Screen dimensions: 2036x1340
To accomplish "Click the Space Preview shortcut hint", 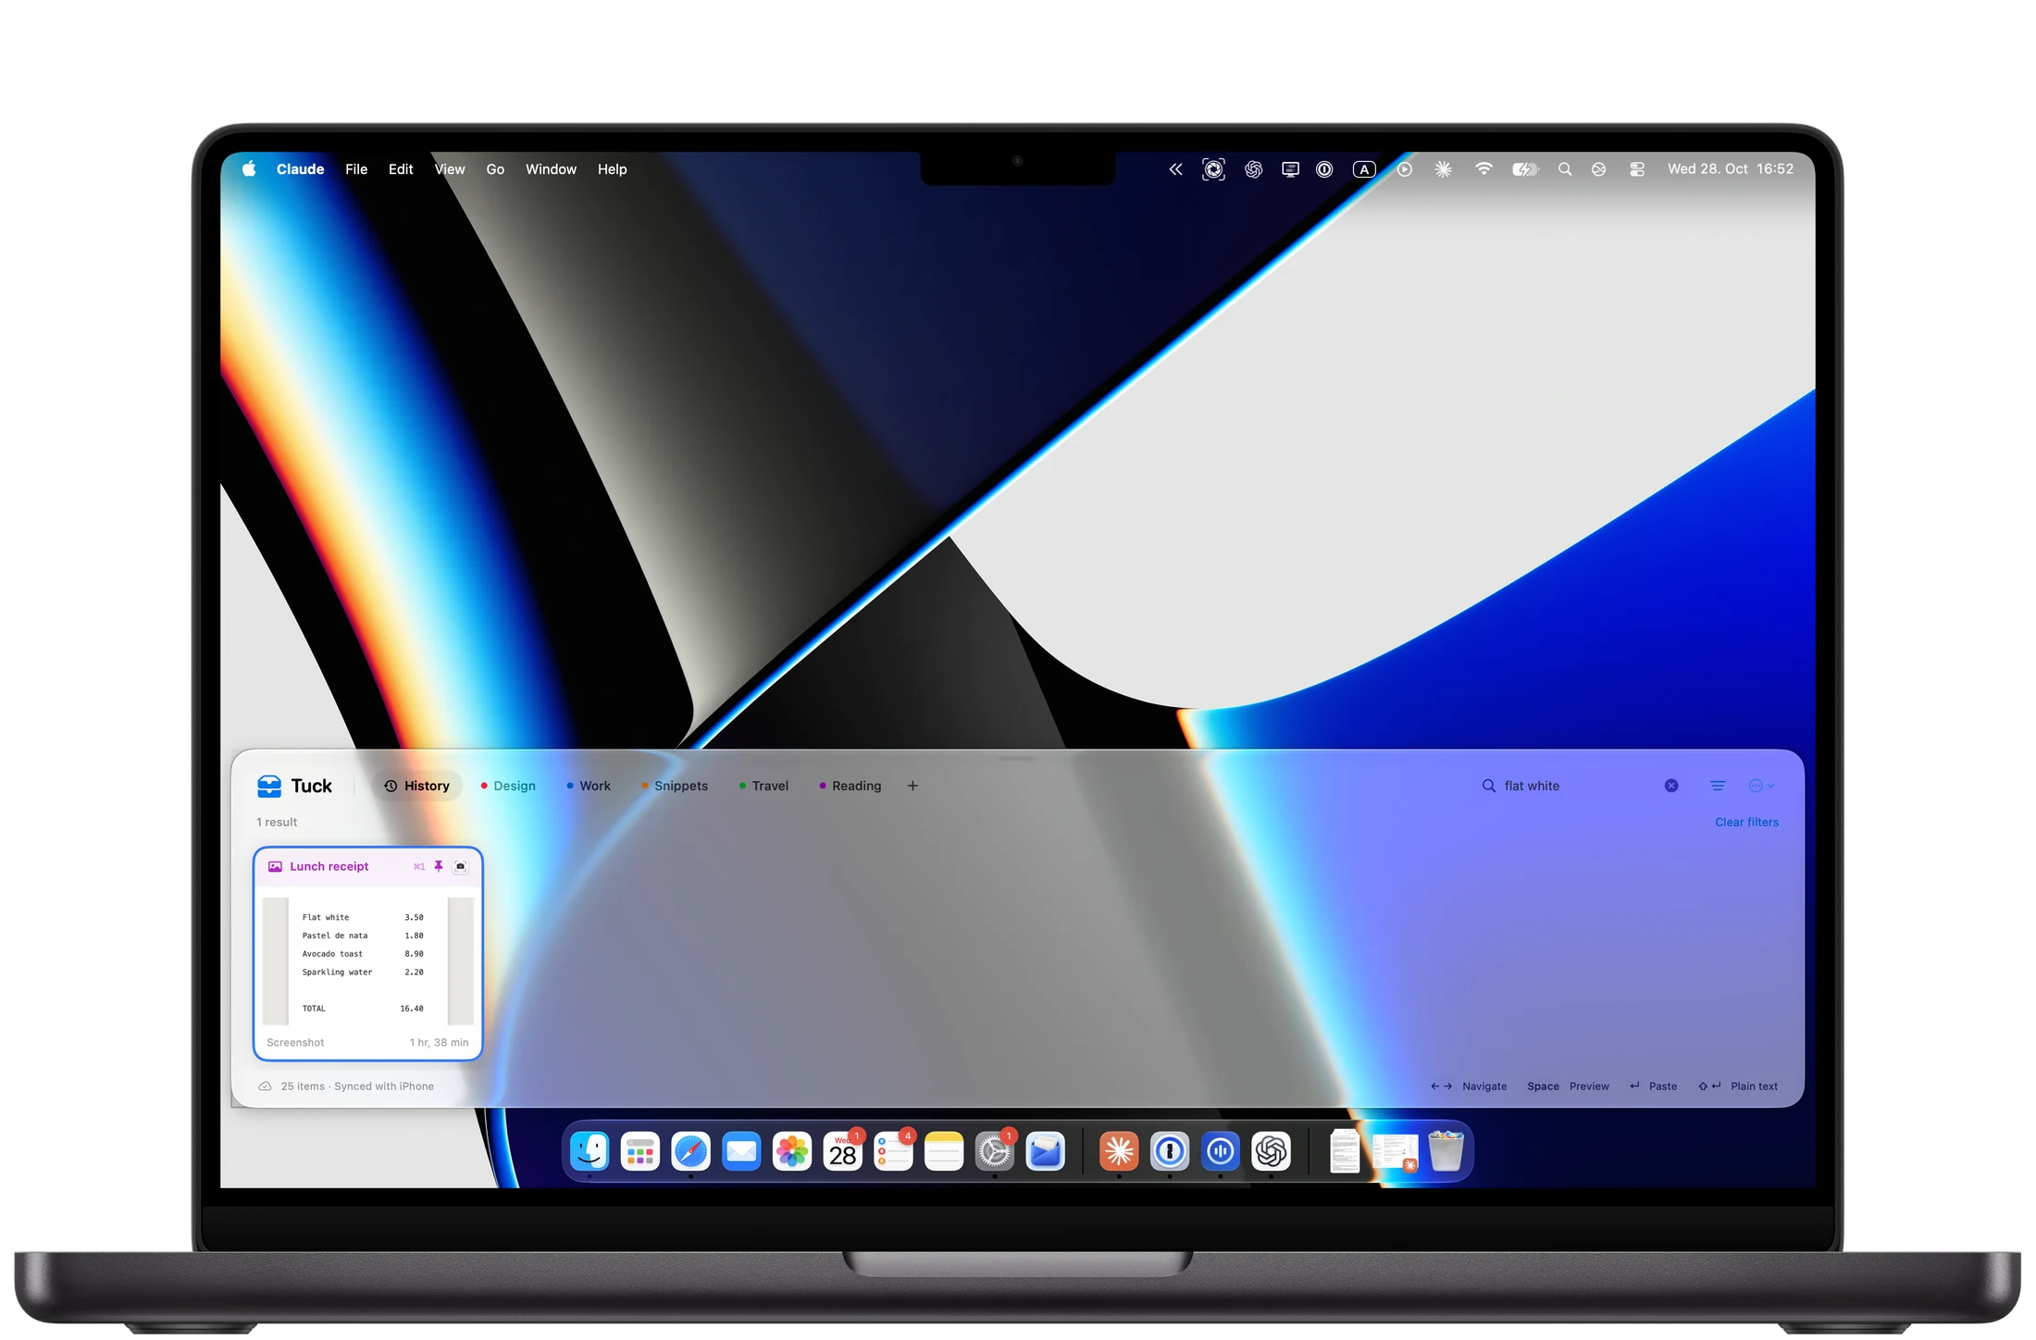I will tap(1568, 1086).
